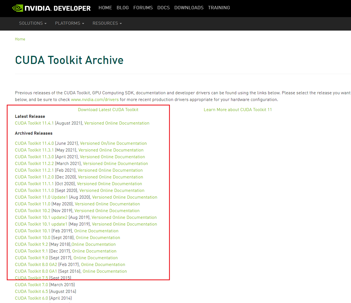
Task: Open documentation for CUDA Toolkit 11.2.1
Action: pyautogui.click(x=110, y=170)
